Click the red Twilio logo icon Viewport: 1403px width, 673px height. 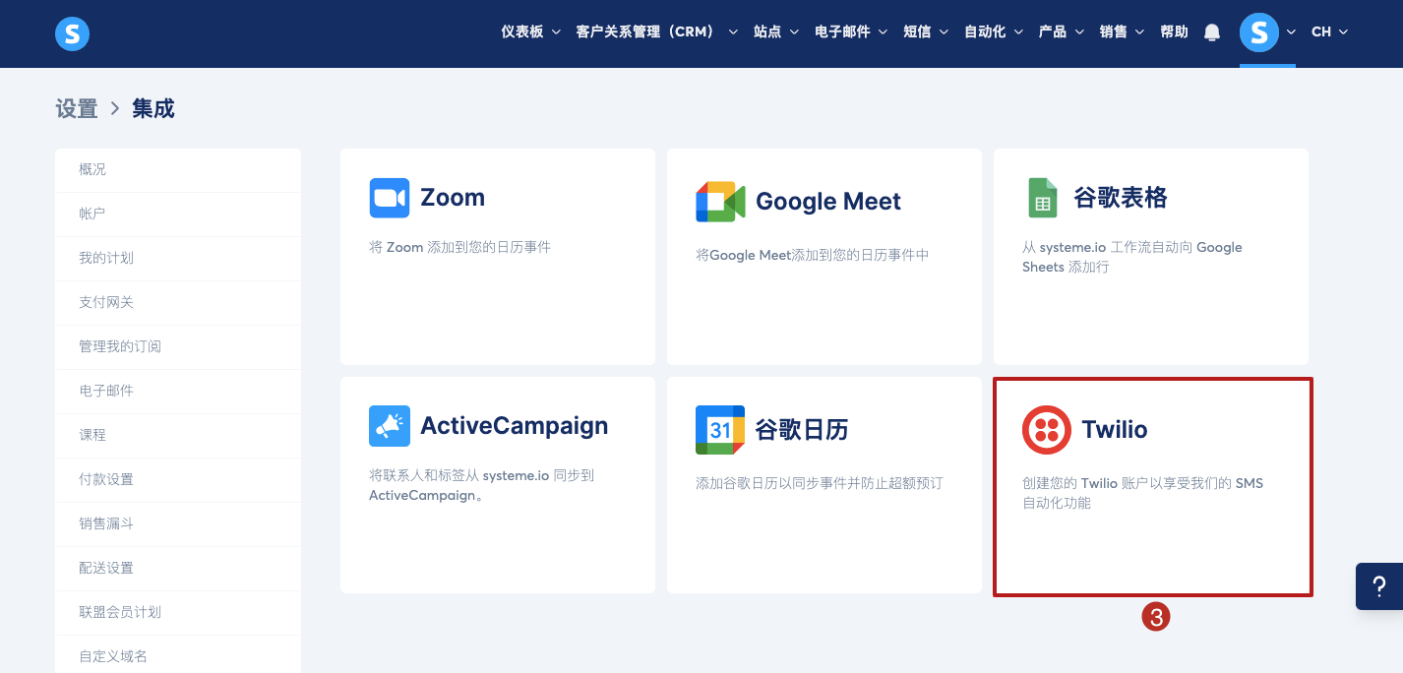[x=1047, y=430]
